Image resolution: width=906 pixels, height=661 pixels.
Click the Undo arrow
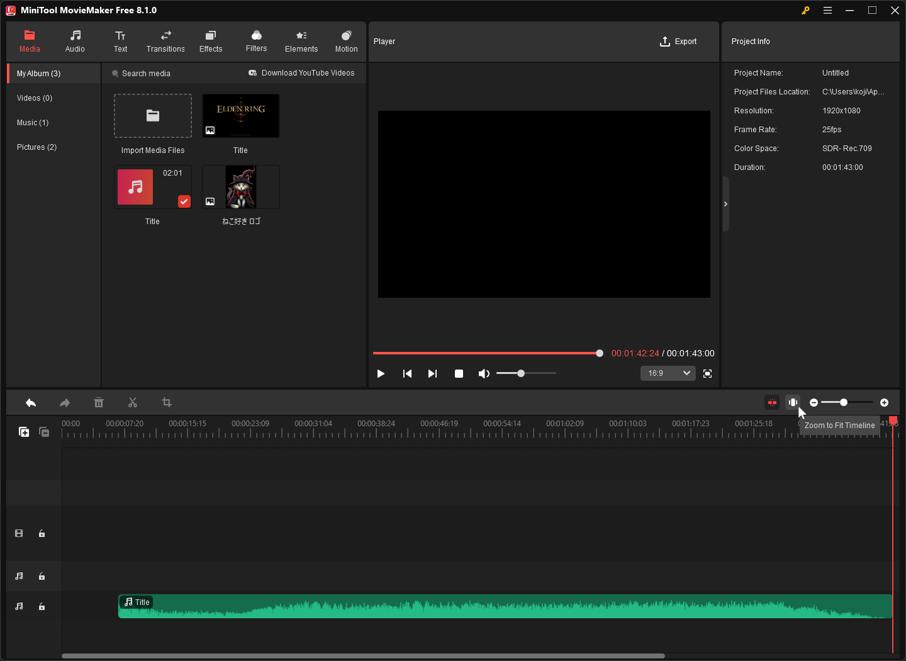coord(31,402)
